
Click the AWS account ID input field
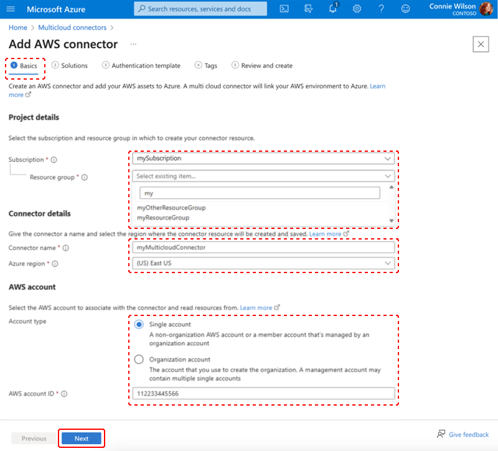(264, 393)
